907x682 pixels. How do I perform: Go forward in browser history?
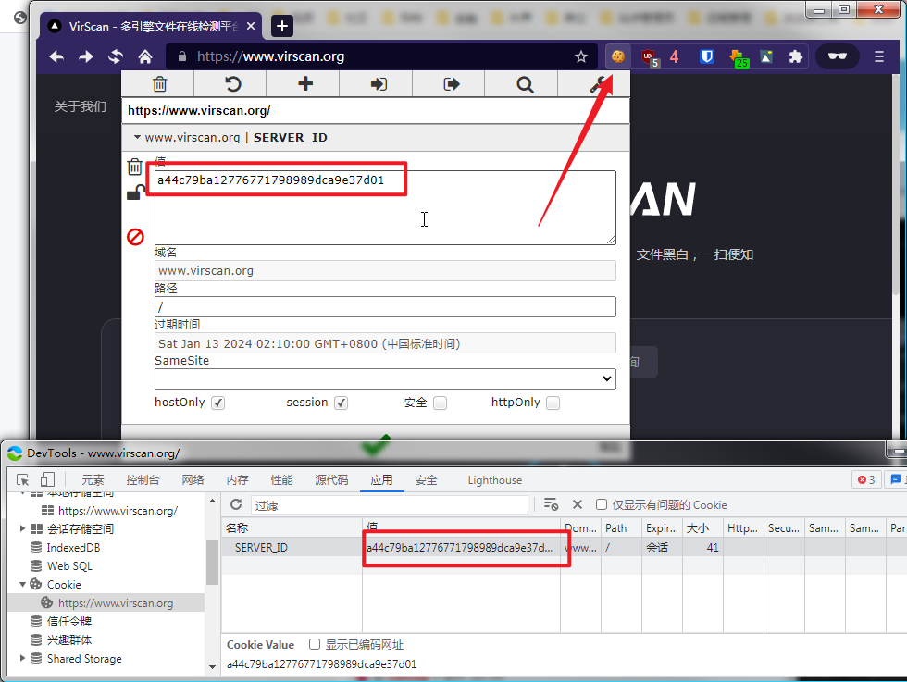pos(85,56)
